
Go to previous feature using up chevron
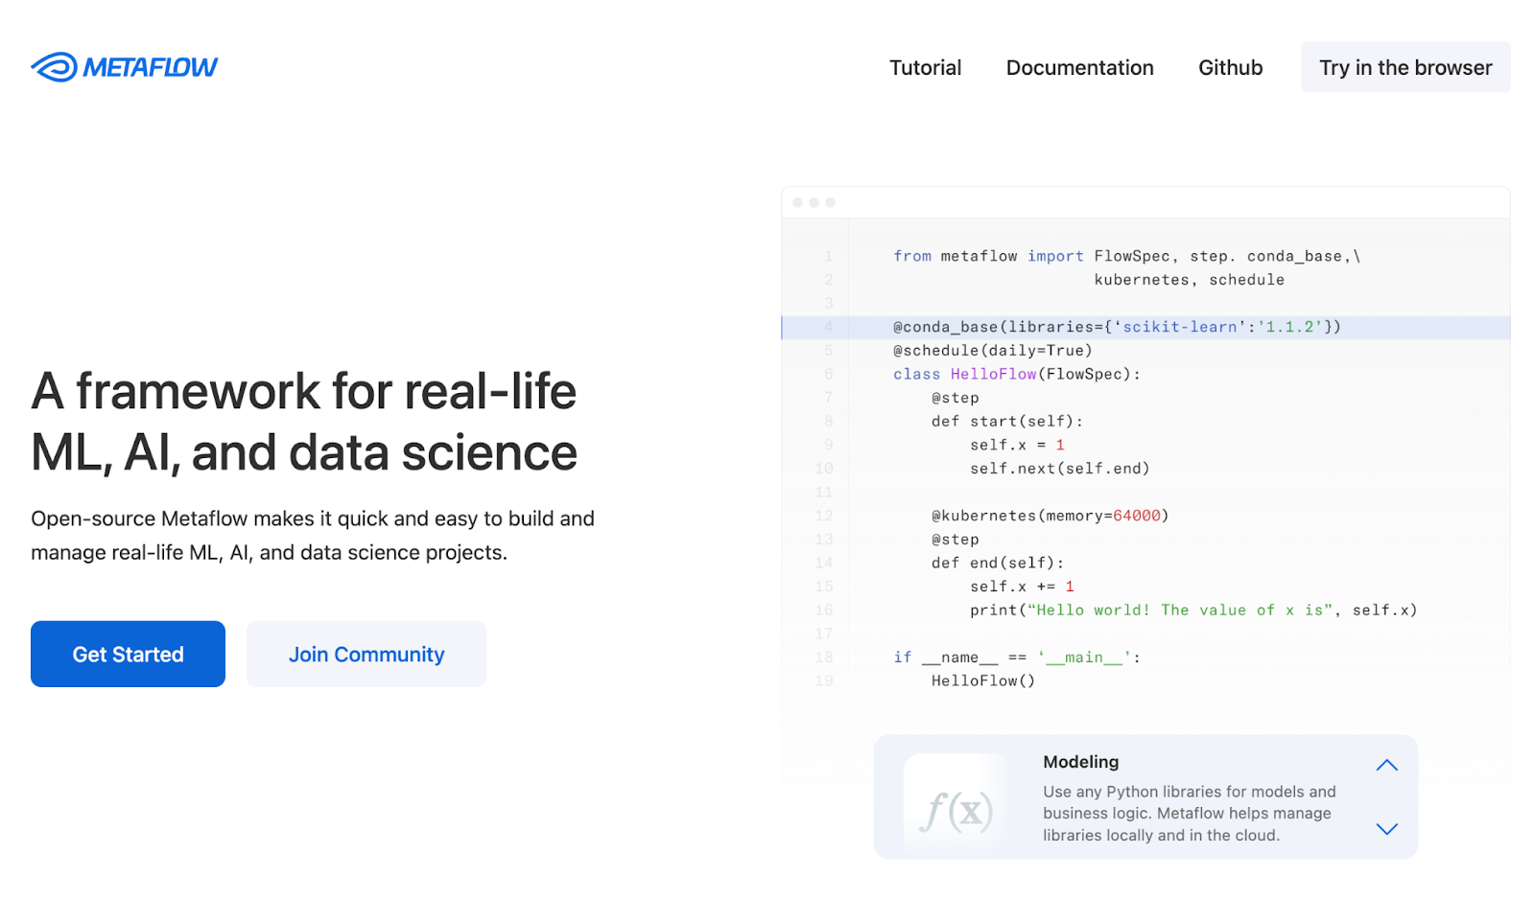tap(1386, 765)
